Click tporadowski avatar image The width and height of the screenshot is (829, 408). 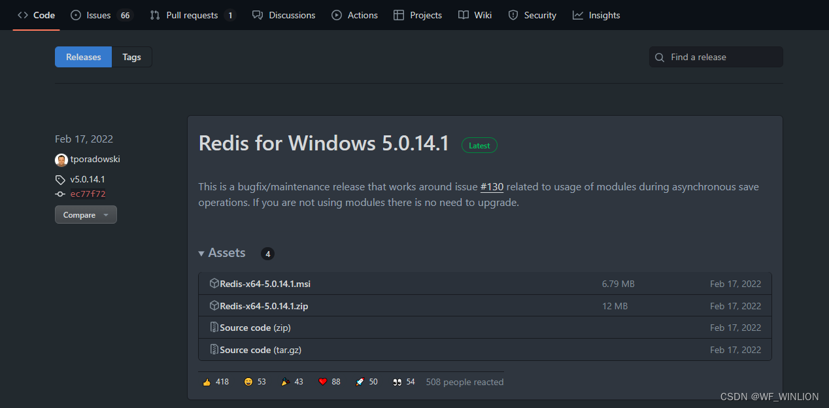(x=61, y=160)
